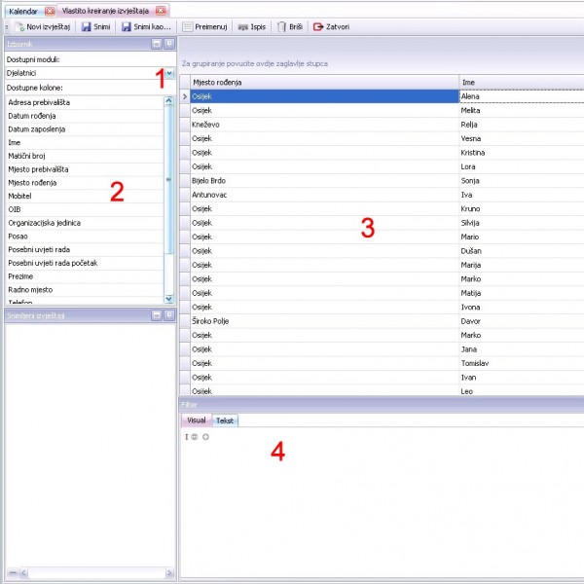Select Organizacijska jedinica in available columns

[85, 223]
